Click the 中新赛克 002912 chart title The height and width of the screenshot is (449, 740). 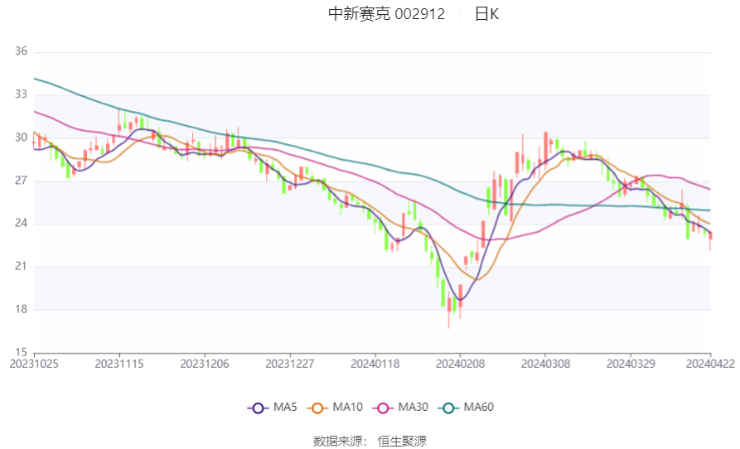pyautogui.click(x=386, y=14)
